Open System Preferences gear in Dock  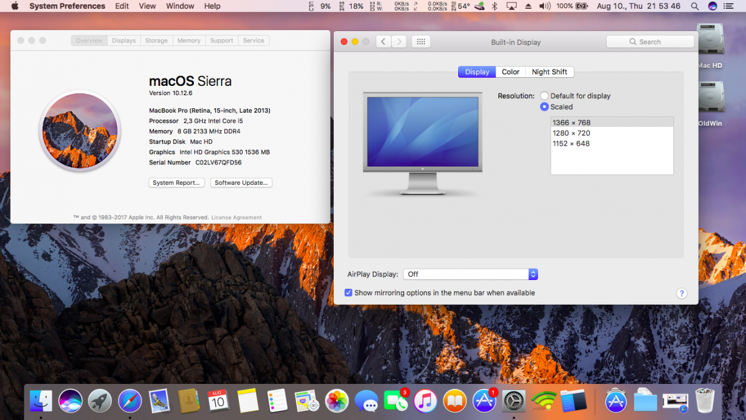513,401
